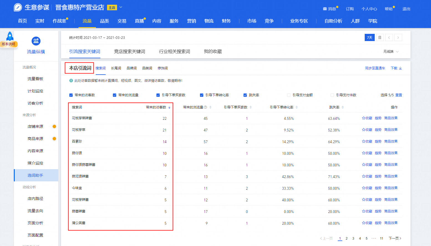Click 同步至直通车 link
Image resolution: width=431 pixels, height=246 pixels.
click(375, 68)
